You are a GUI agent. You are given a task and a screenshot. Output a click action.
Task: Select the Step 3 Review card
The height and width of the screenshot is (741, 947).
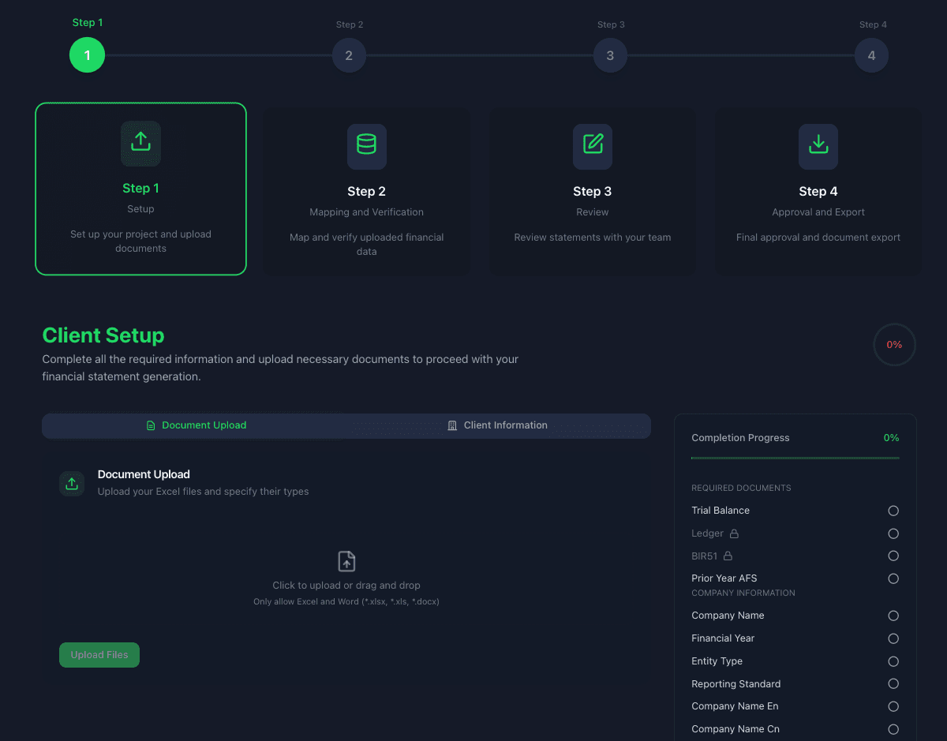pos(593,192)
